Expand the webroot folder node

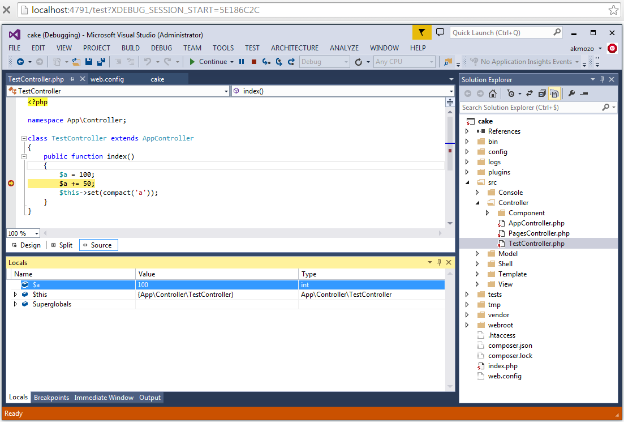click(467, 325)
